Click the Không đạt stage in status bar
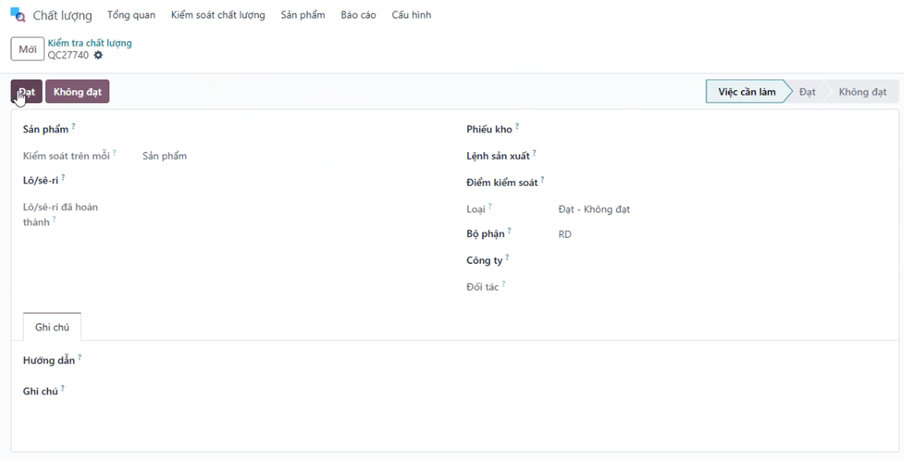This screenshot has width=904, height=461. [862, 92]
